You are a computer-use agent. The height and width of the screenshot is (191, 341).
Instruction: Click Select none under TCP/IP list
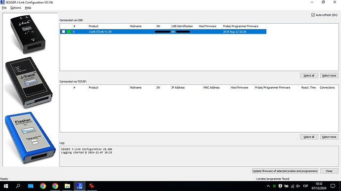(329, 137)
